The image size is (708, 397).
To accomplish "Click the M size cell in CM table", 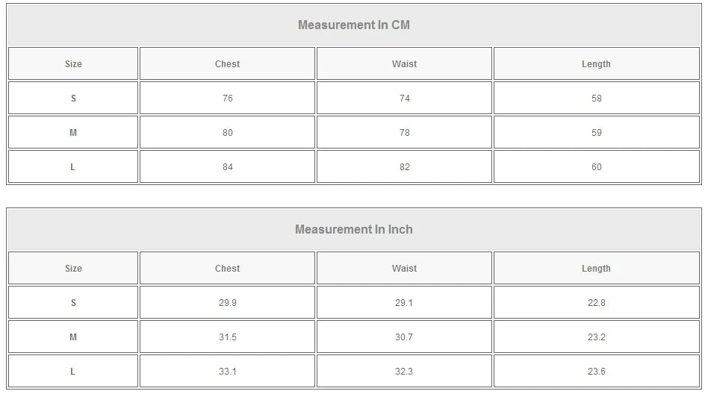I will pyautogui.click(x=73, y=133).
